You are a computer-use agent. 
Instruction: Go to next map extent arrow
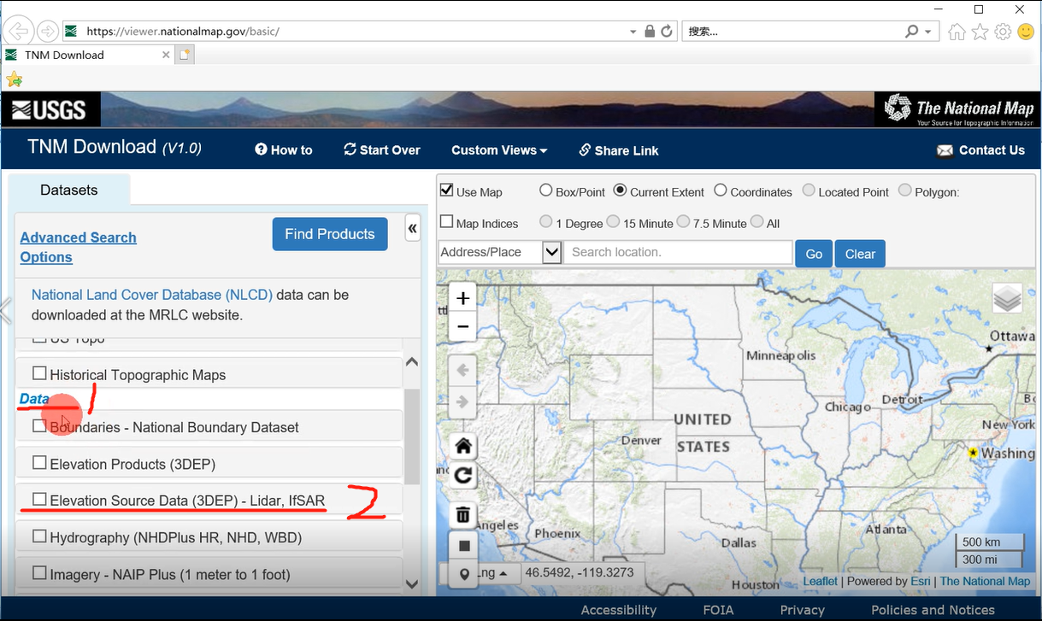463,401
